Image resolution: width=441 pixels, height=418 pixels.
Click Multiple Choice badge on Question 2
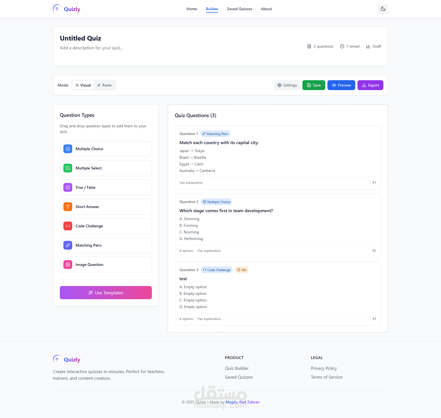pos(216,202)
